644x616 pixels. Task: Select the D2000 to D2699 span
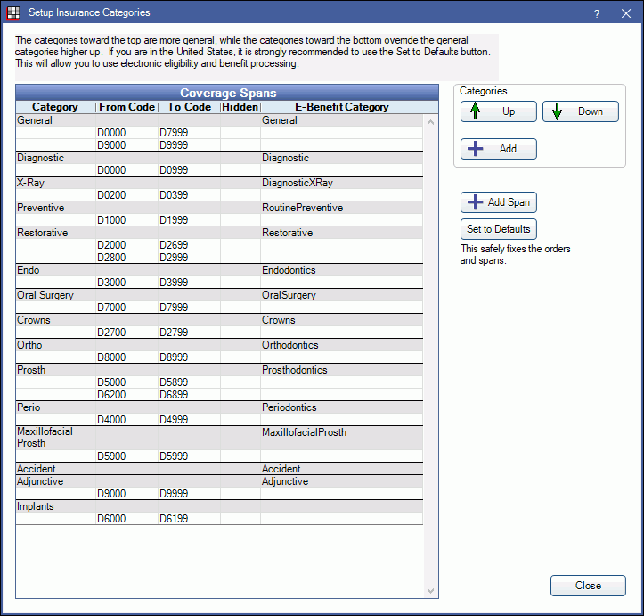coord(219,245)
